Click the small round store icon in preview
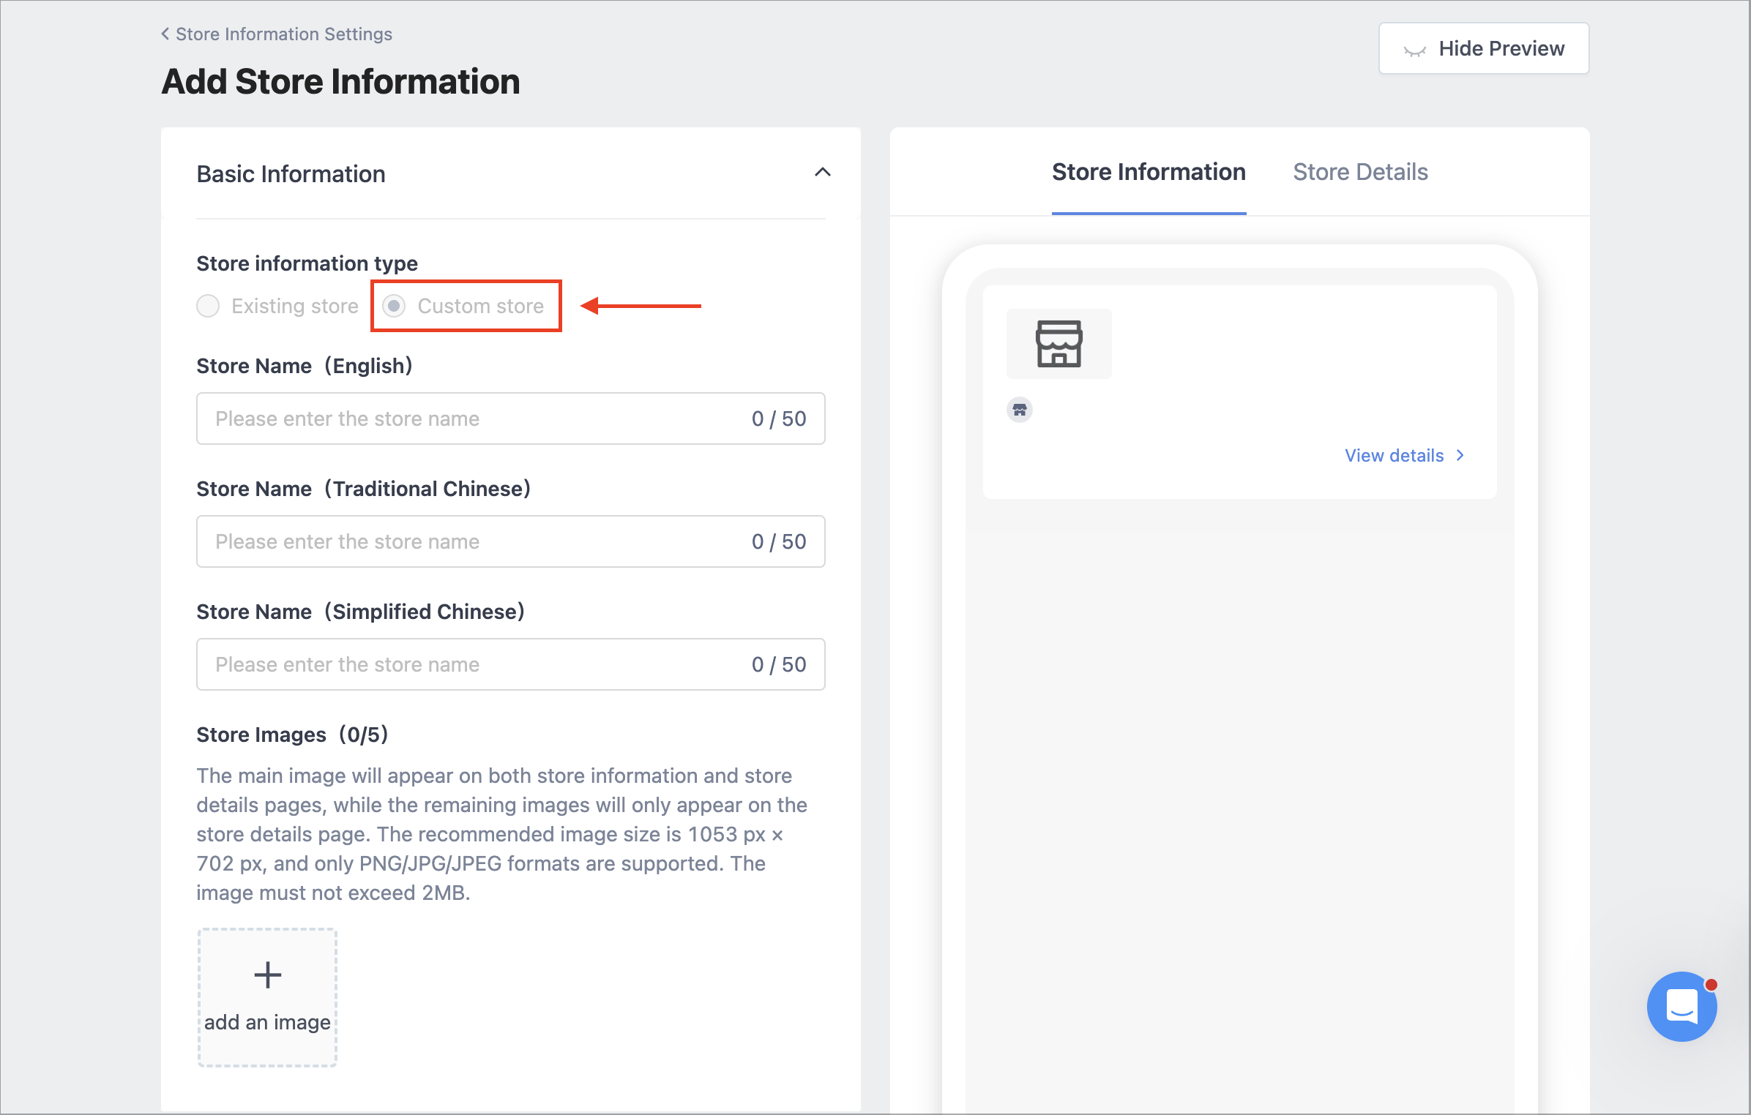 click(x=1020, y=410)
